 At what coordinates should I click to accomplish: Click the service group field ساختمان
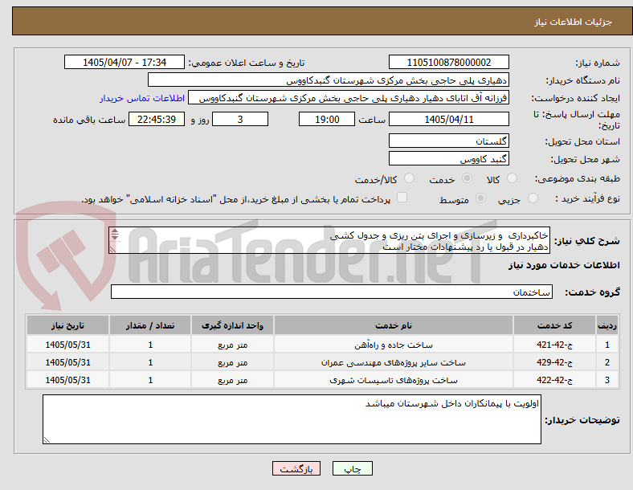332,292
